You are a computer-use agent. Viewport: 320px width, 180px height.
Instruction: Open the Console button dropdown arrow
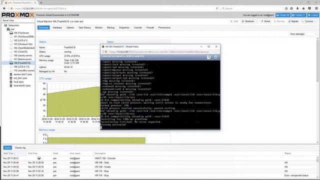[315, 21]
